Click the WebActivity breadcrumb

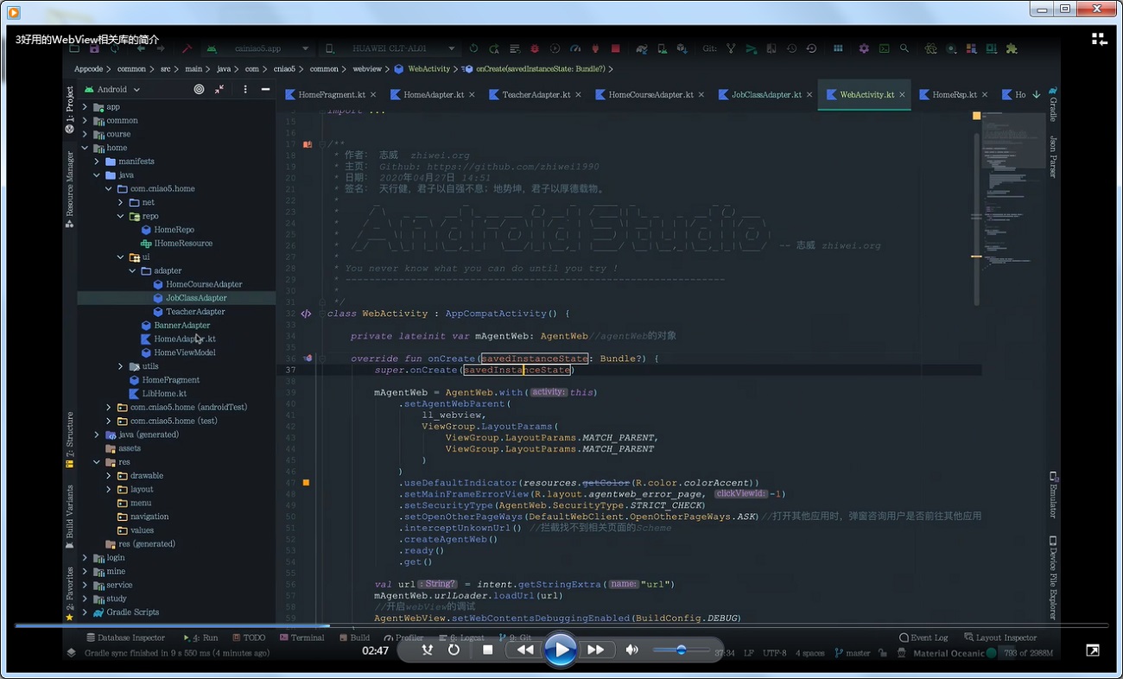pyautogui.click(x=422, y=68)
